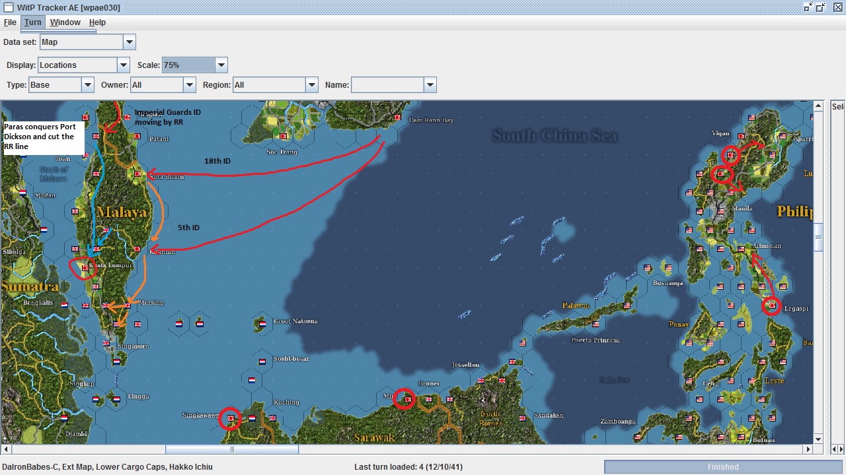Image resolution: width=846 pixels, height=475 pixels.
Task: Click the map scroll-left arrow button
Action: pos(6,449)
